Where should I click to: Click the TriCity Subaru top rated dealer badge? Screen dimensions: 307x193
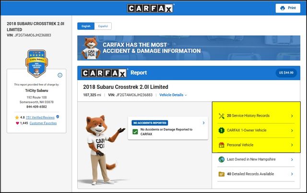point(36,63)
